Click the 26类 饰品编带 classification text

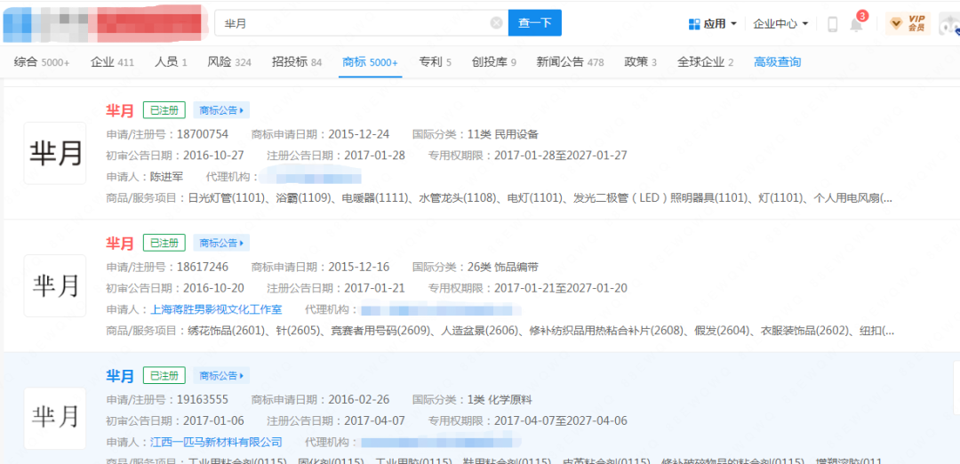[502, 267]
